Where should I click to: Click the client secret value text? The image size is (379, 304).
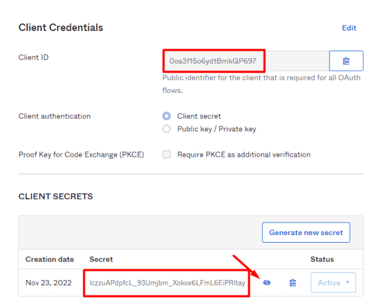167,283
